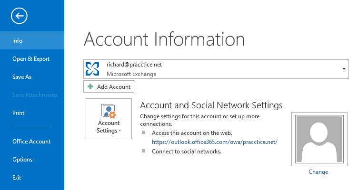Click the back arrow circle icon
Image resolution: width=358 pixels, height=190 pixels.
click(x=19, y=16)
